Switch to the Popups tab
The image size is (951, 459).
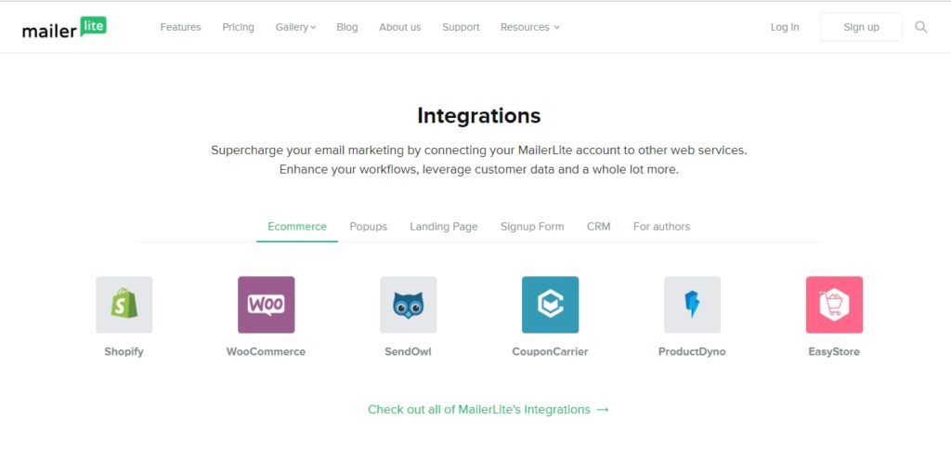368,227
